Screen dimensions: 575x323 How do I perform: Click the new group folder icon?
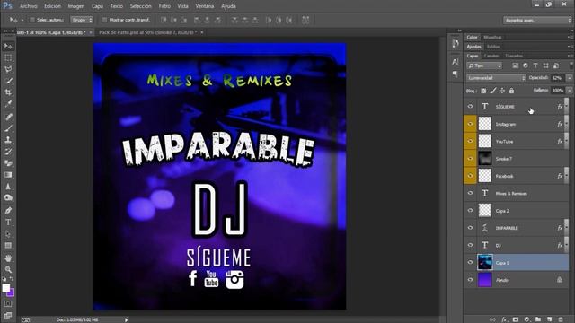tap(538, 319)
